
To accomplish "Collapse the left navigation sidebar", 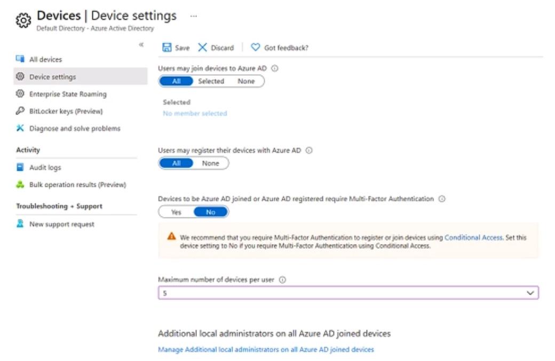I will tap(141, 45).
